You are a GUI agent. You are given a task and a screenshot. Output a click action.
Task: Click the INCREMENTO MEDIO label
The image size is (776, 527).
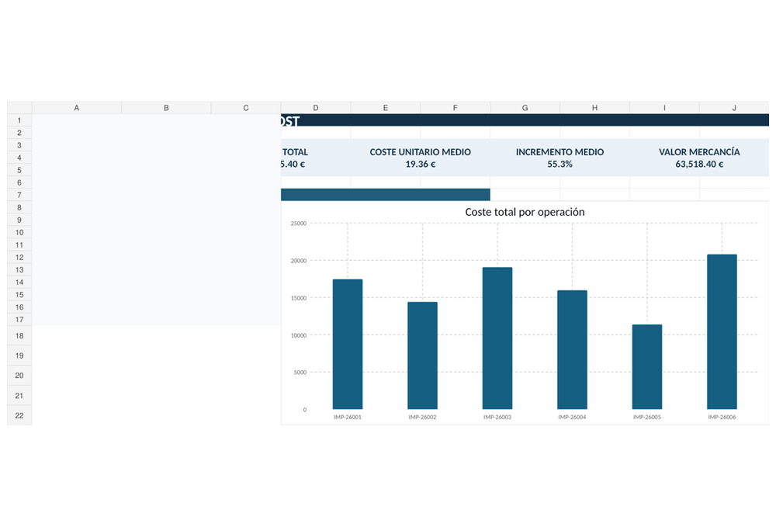tap(559, 152)
